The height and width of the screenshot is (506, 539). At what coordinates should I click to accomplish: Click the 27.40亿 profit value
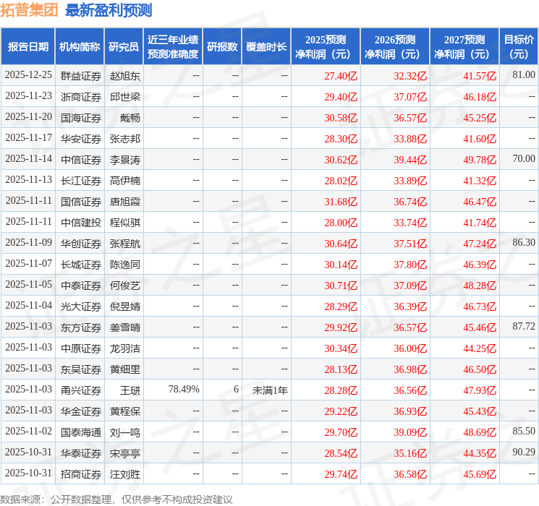(x=341, y=76)
